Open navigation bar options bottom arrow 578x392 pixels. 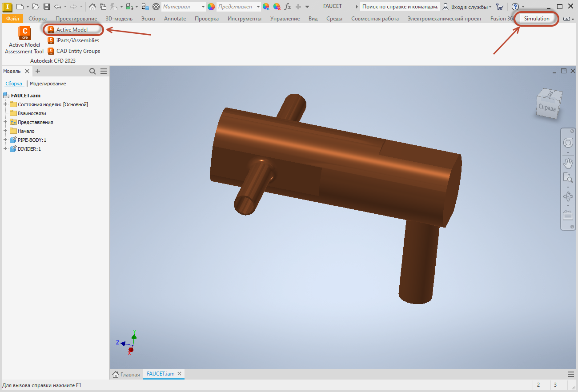click(x=572, y=227)
